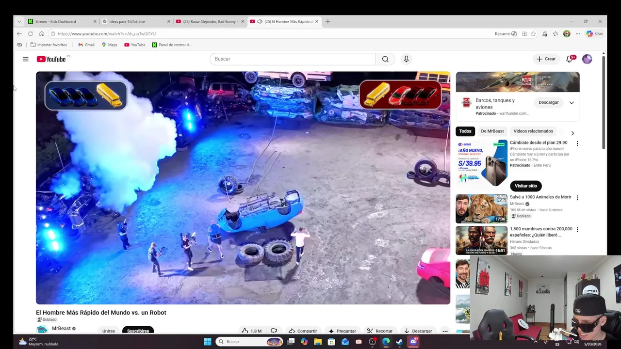Reload the page with refresh icon
The image size is (621, 349).
[30, 33]
